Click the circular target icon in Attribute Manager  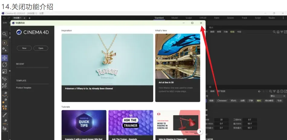click(282, 91)
